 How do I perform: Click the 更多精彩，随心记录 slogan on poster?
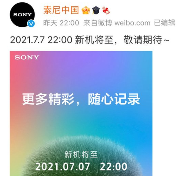(81, 99)
